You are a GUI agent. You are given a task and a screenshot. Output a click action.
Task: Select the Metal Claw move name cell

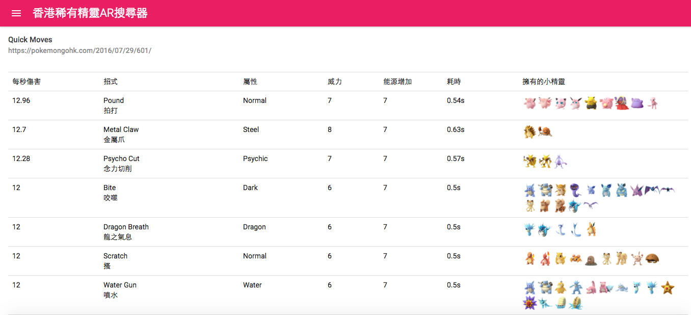[x=121, y=135]
